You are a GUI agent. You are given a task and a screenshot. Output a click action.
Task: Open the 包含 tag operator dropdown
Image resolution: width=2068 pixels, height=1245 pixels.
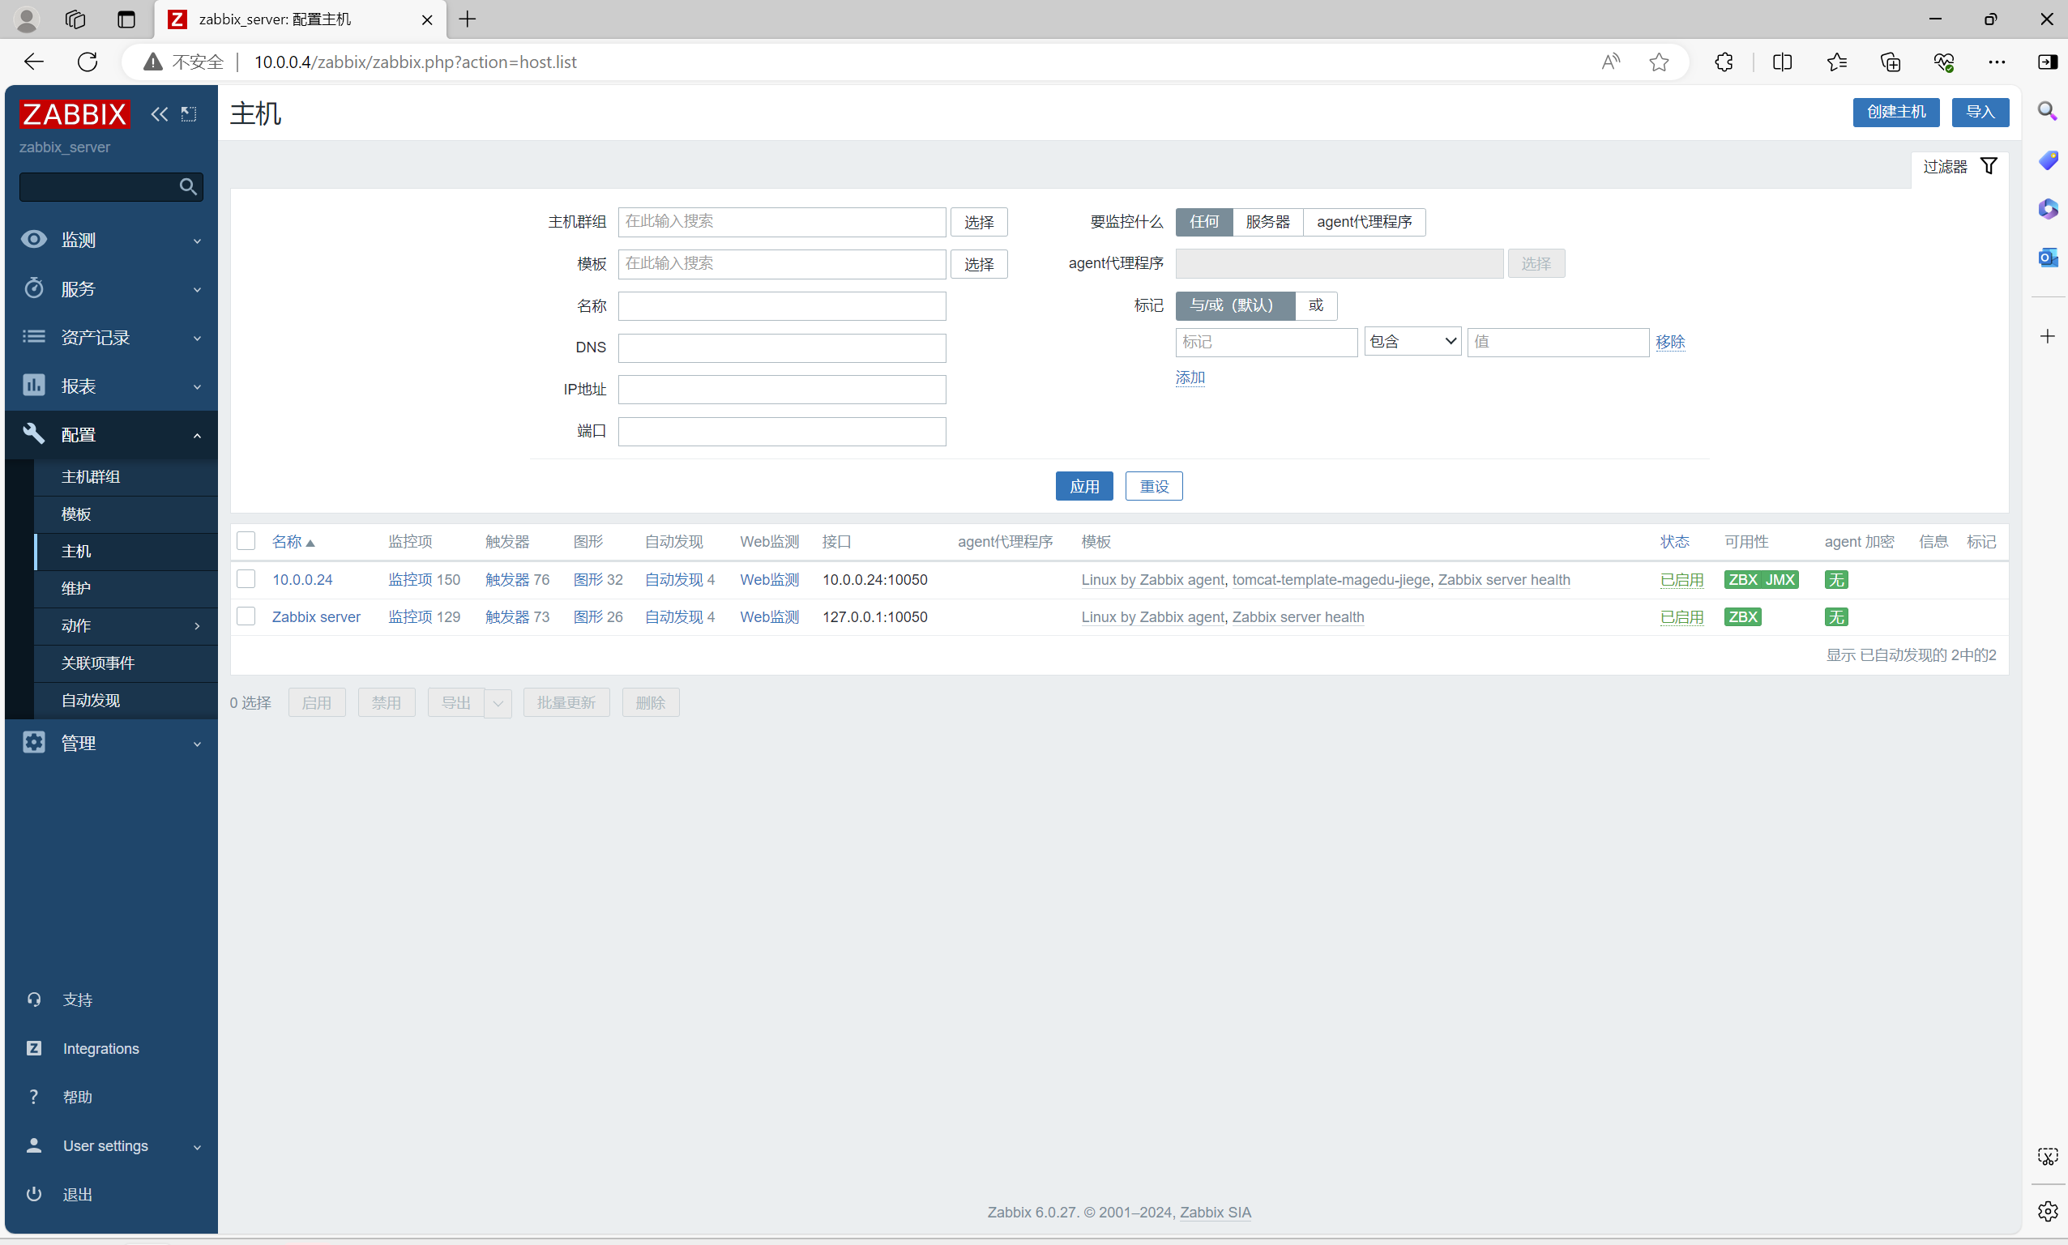tap(1412, 342)
